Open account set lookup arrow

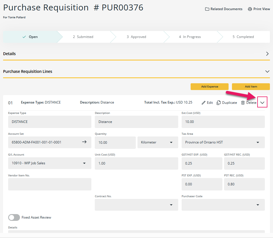tap(84, 142)
